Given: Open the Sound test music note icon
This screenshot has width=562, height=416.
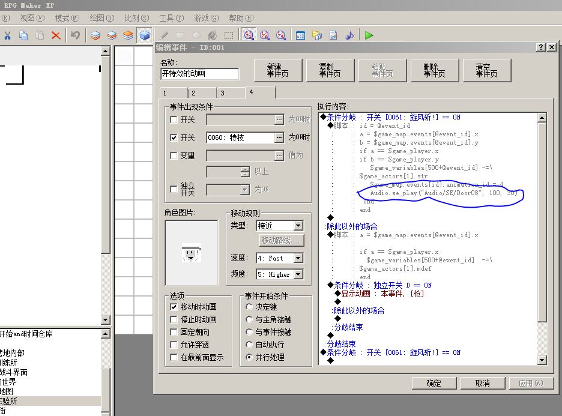Looking at the screenshot, I should (349, 35).
